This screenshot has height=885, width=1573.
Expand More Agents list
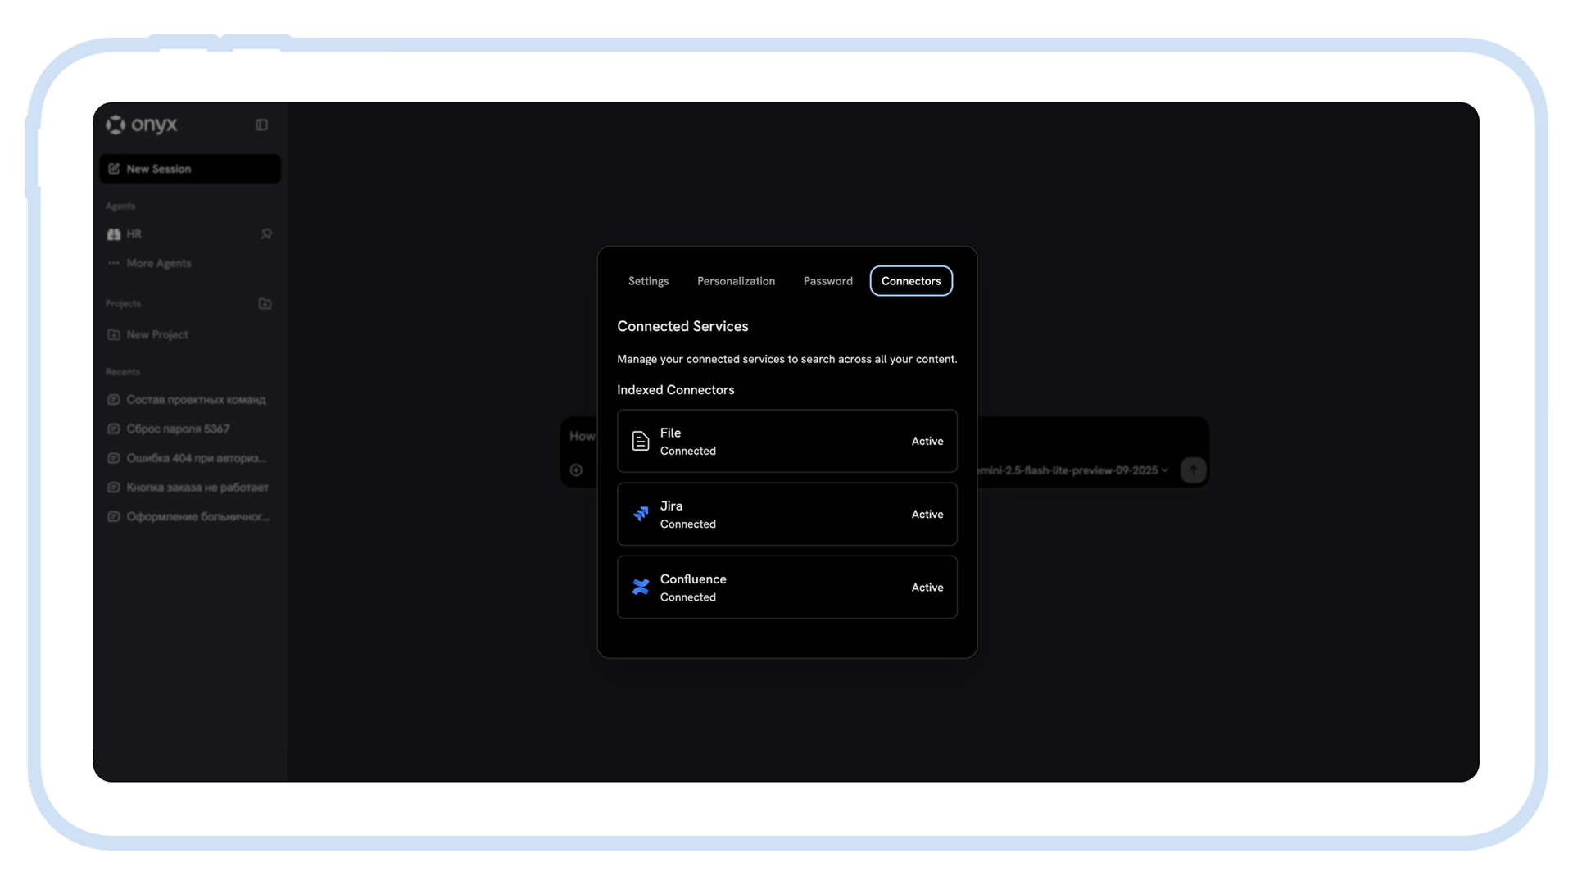tap(158, 264)
